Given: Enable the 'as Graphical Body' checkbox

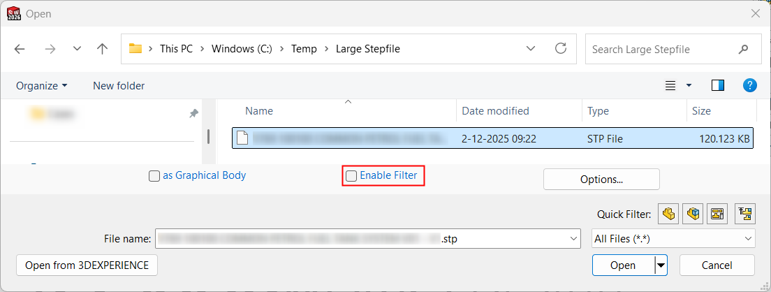Looking at the screenshot, I should 154,176.
